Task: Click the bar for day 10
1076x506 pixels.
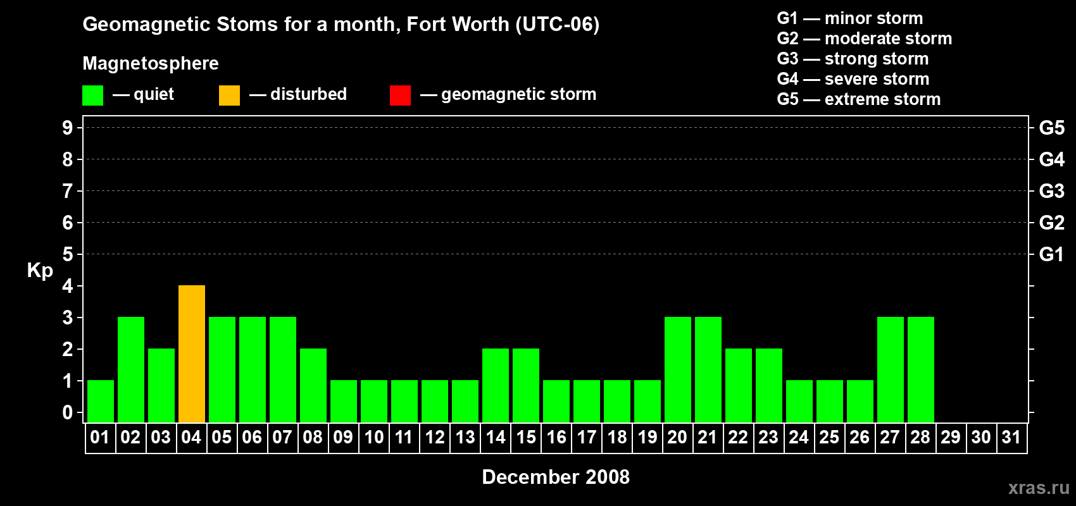Action: click(374, 402)
